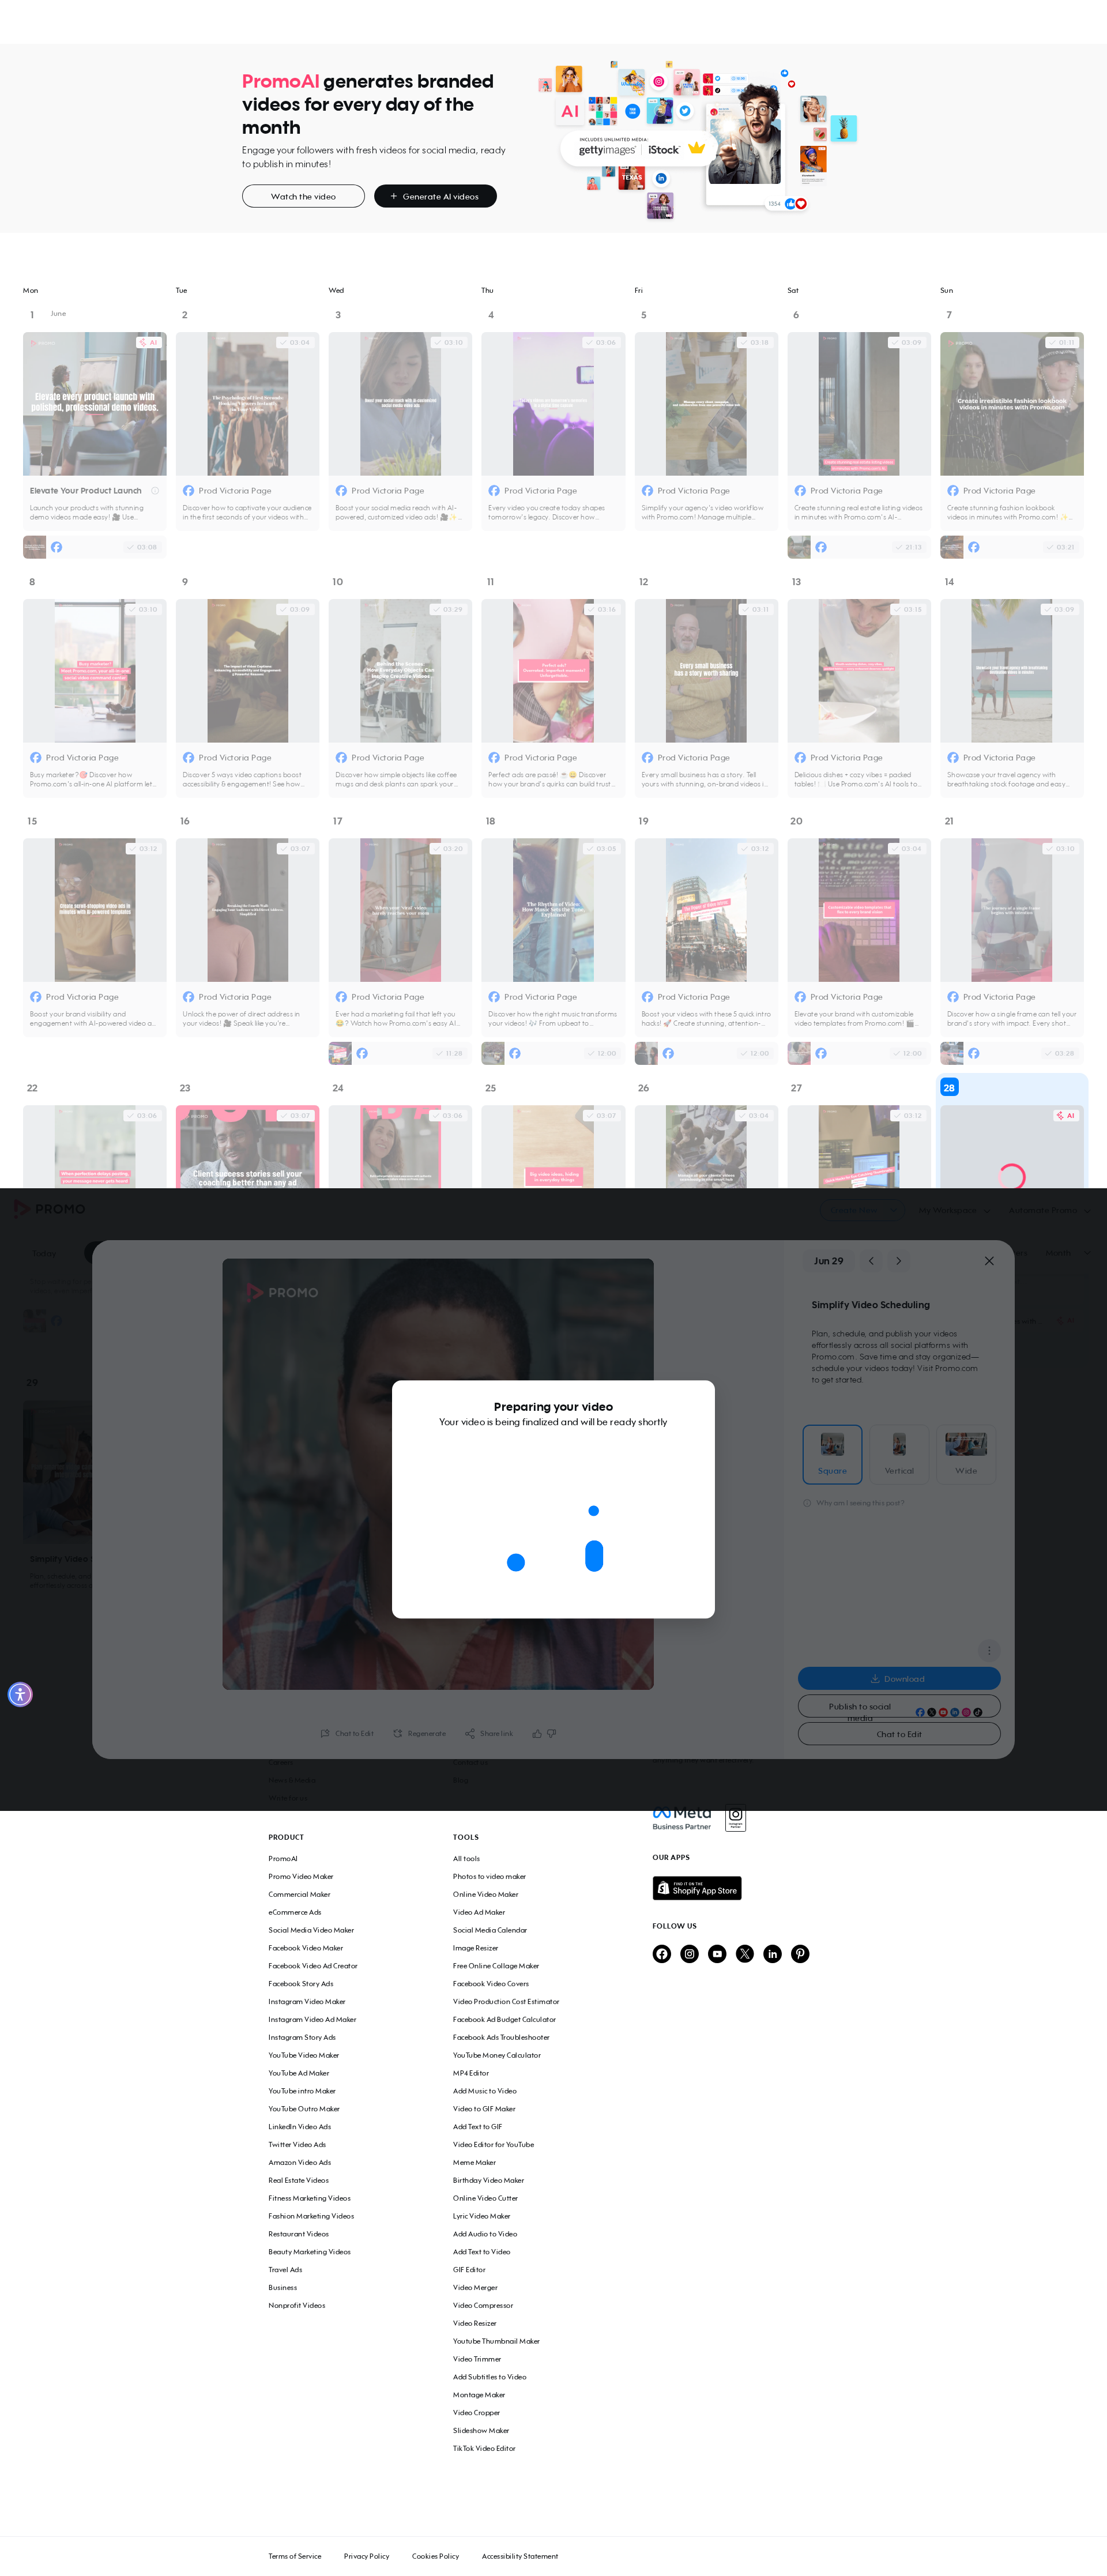
Task: Open Nonprofit Videos footer link
Action: tap(297, 2305)
